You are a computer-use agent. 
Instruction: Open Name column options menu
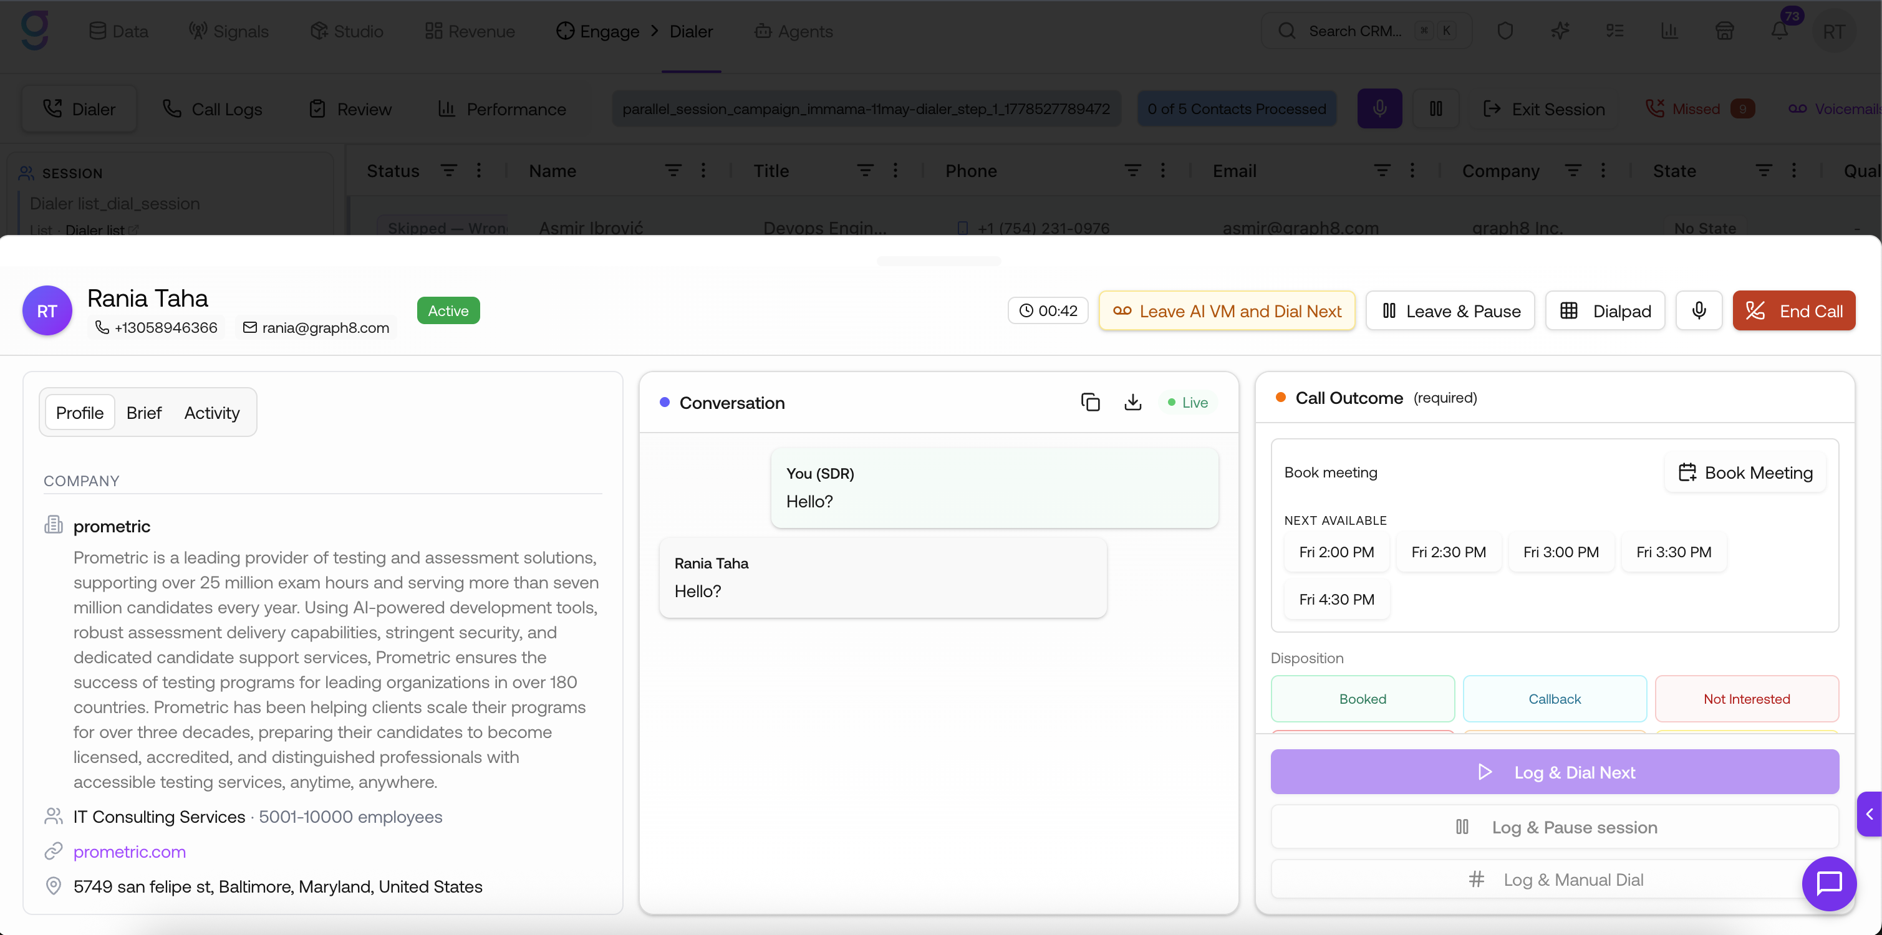pyautogui.click(x=703, y=170)
